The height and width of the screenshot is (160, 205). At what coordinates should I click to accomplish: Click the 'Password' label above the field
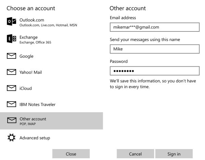tap(119, 61)
